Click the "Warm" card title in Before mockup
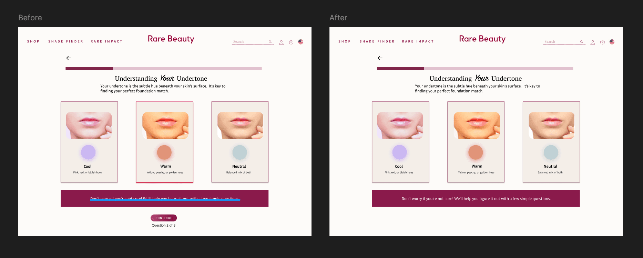The height and width of the screenshot is (258, 643). click(x=165, y=166)
